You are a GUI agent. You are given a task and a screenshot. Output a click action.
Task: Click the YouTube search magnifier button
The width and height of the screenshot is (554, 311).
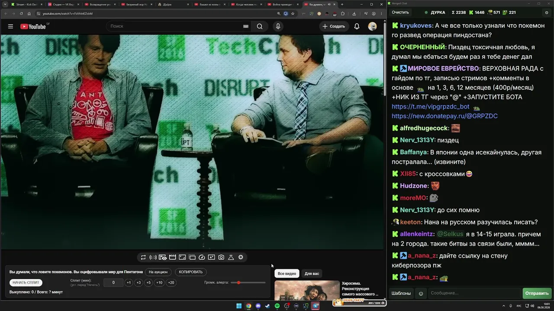pyautogui.click(x=260, y=26)
